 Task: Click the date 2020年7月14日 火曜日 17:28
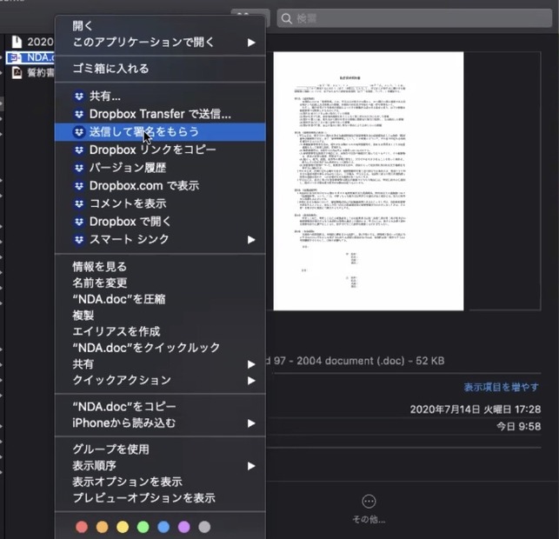pyautogui.click(x=476, y=409)
